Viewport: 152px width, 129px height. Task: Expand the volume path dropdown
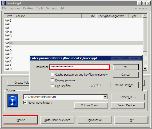(x=105, y=97)
